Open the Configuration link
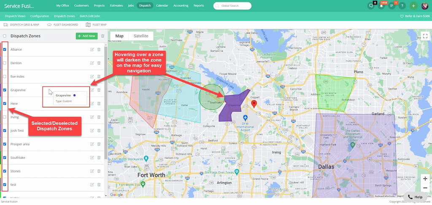This screenshot has height=205, width=432. [40, 16]
